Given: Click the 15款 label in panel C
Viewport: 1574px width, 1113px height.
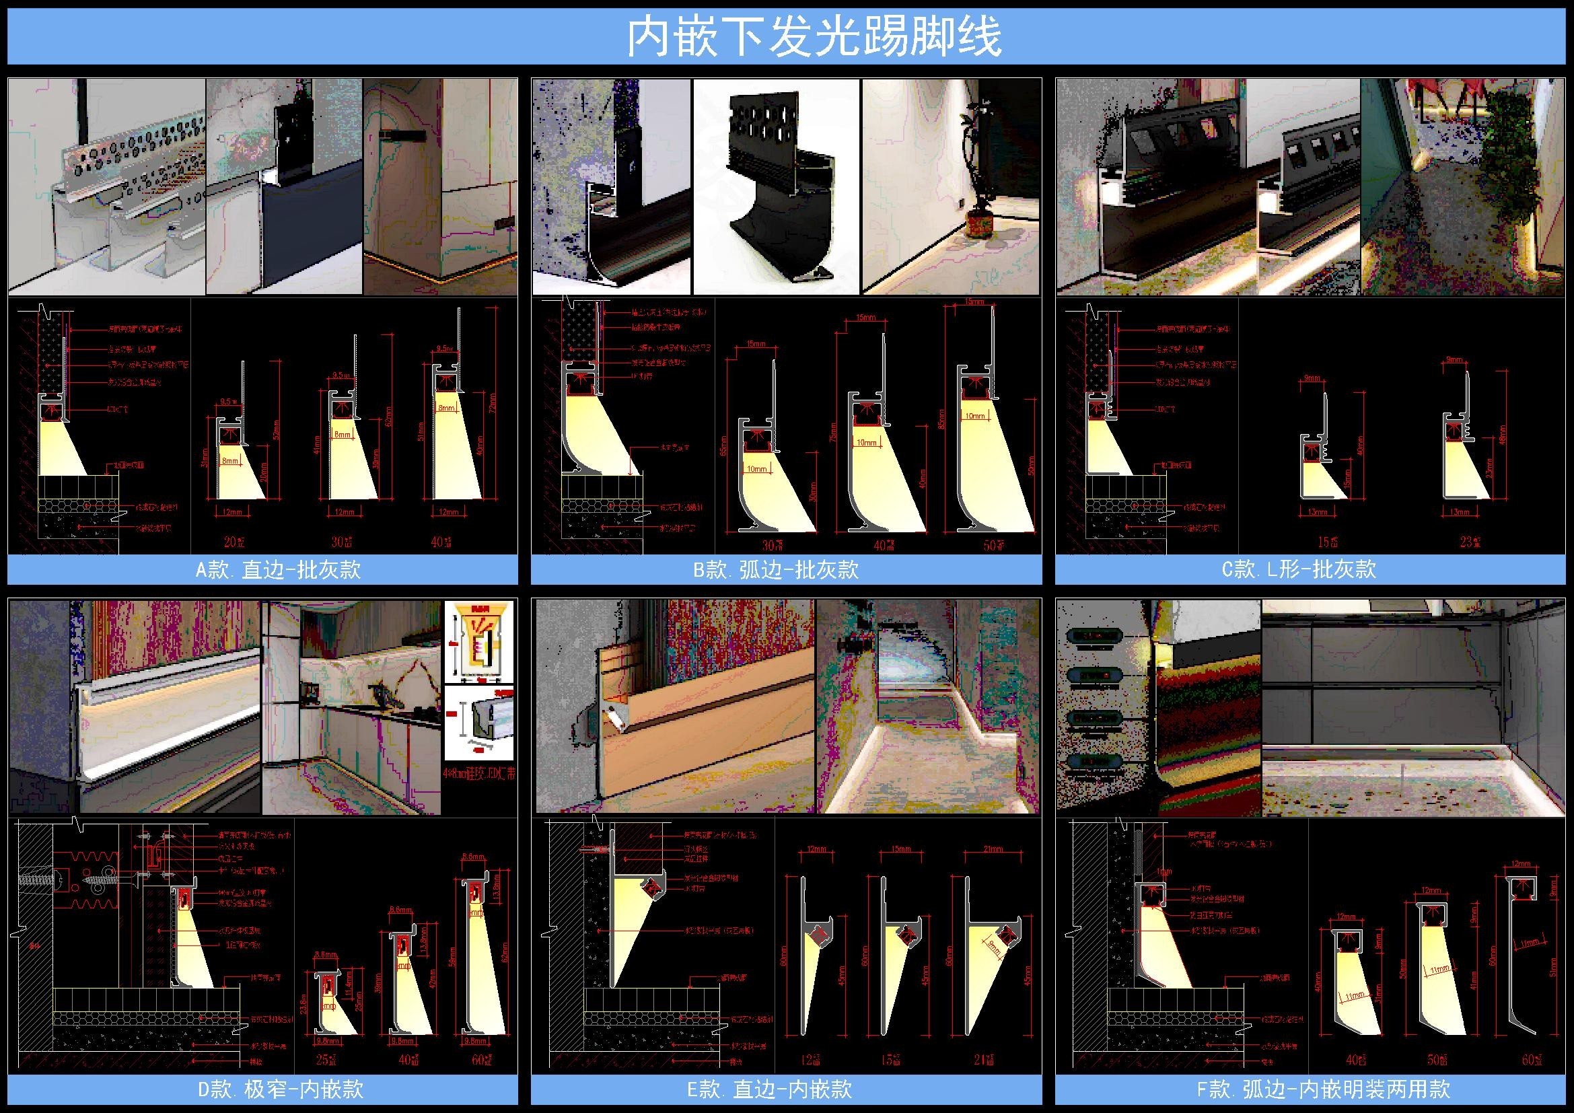Looking at the screenshot, I should pyautogui.click(x=1327, y=542).
